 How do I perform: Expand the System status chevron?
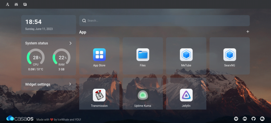[70, 43]
